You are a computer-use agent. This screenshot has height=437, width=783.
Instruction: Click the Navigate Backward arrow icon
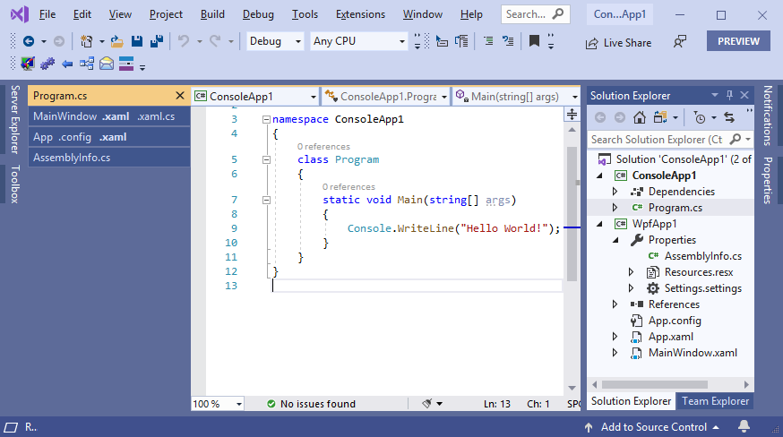coord(29,41)
